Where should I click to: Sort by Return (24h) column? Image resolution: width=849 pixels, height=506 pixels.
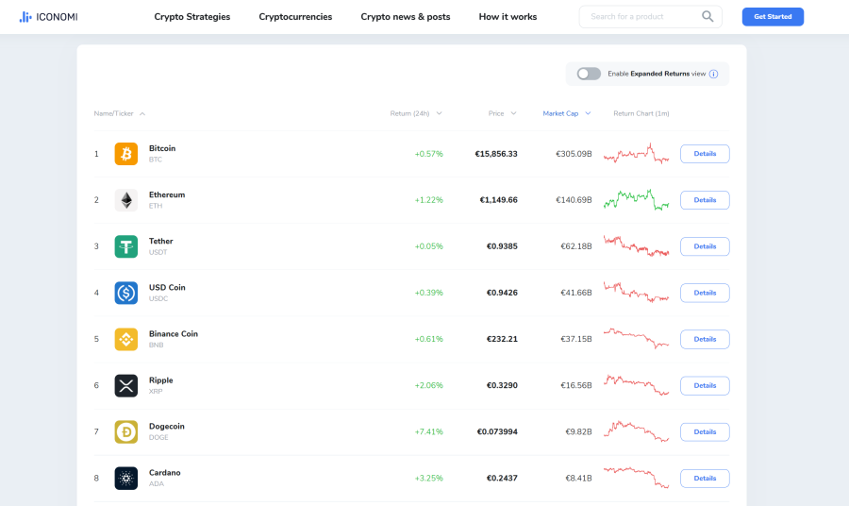[x=416, y=114]
